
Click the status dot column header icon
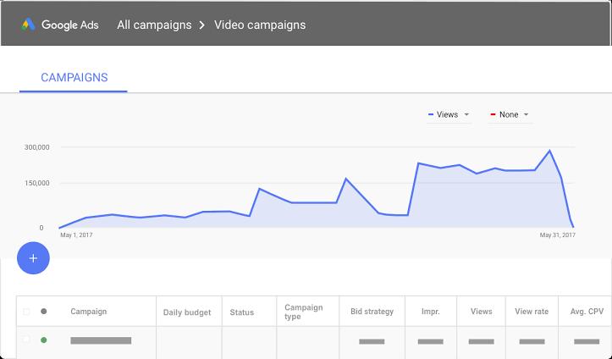pyautogui.click(x=44, y=312)
